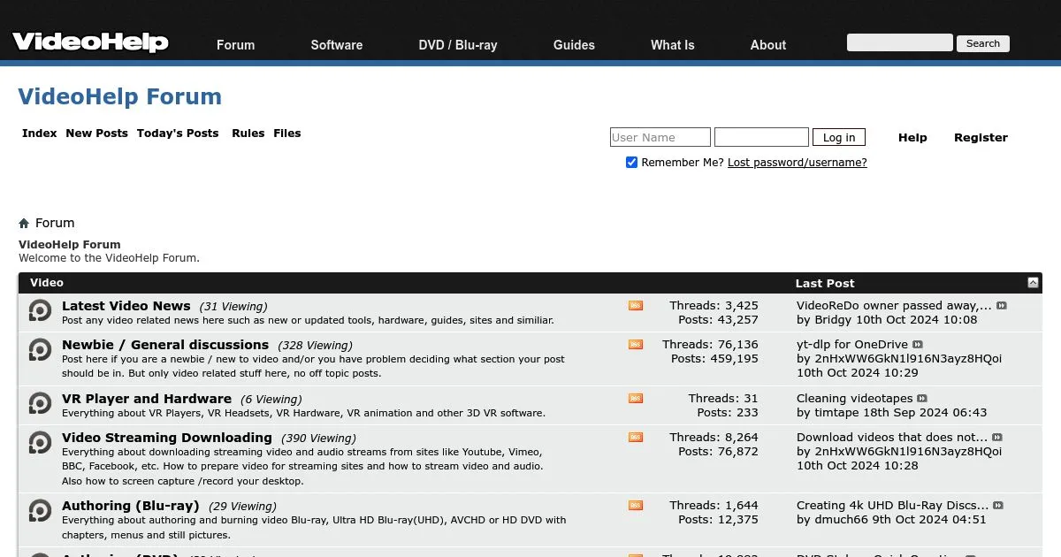Click the Search button
Viewport: 1061px width, 557px height.
[983, 43]
